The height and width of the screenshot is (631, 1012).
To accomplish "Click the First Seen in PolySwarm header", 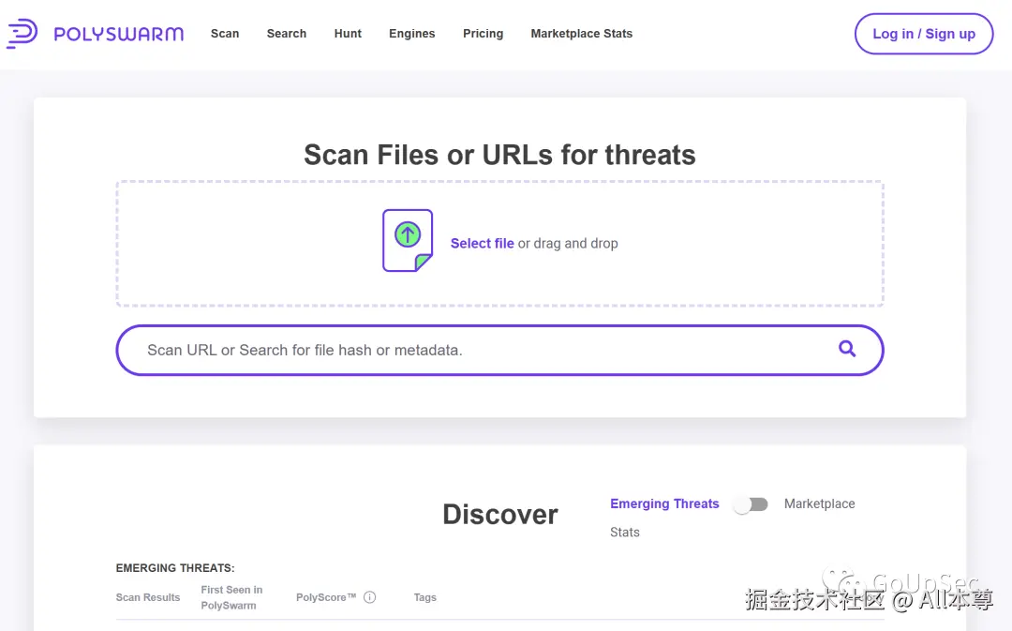I will (x=231, y=597).
